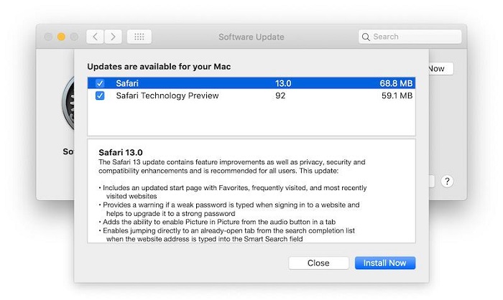The height and width of the screenshot is (300, 503).
Task: Click the Software Update window title
Action: click(x=251, y=37)
